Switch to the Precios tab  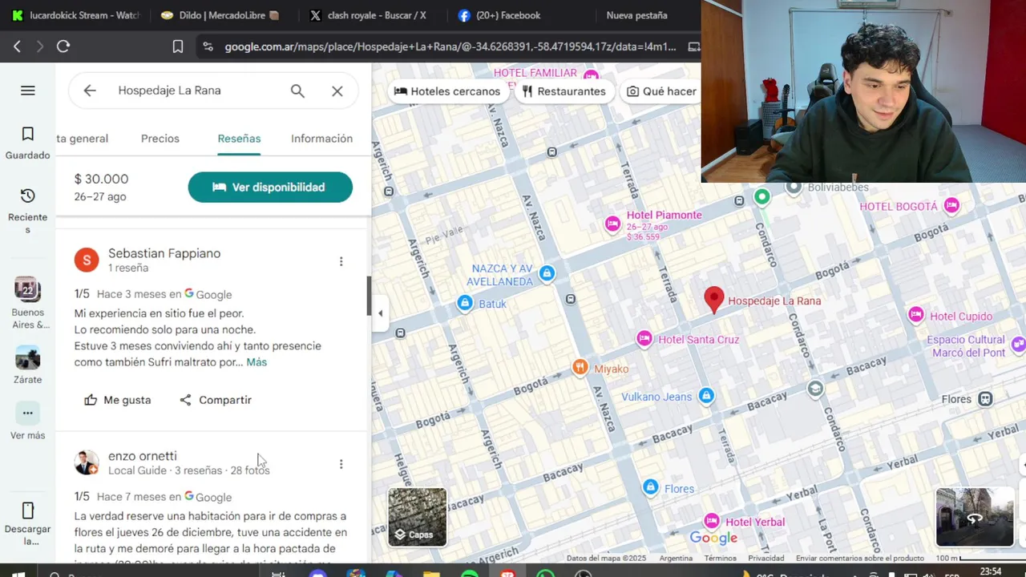coord(160,139)
